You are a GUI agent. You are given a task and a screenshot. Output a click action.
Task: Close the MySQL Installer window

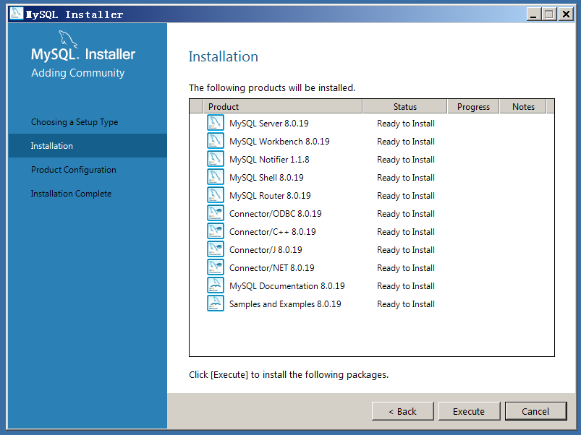click(566, 14)
